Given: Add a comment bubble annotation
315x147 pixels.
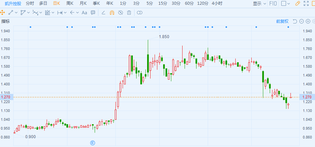Looking at the screenshot, I should (x=93, y=13).
